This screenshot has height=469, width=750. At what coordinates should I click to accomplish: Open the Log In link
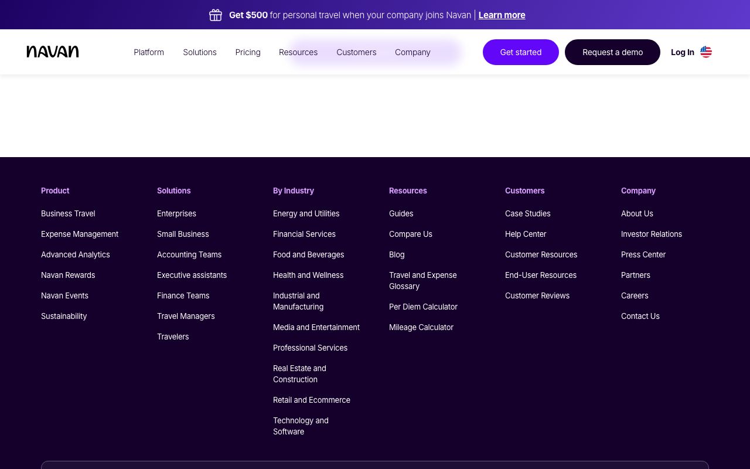click(x=683, y=52)
